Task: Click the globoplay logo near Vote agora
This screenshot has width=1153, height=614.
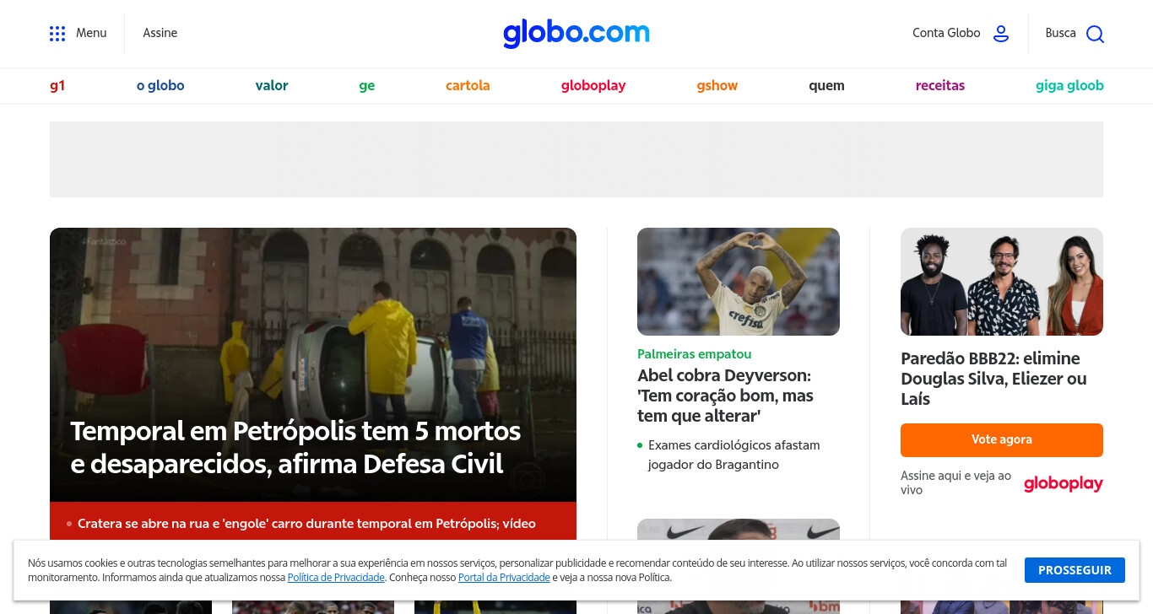Action: pyautogui.click(x=1064, y=483)
